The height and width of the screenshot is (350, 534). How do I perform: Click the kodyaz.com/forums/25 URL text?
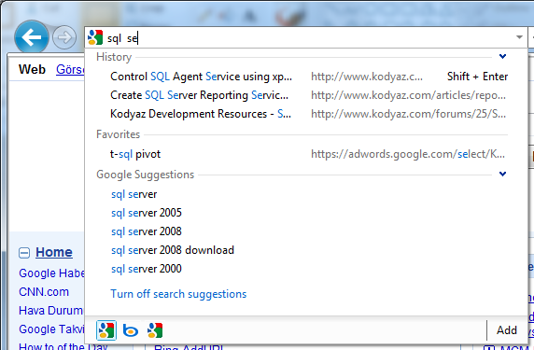(408, 114)
